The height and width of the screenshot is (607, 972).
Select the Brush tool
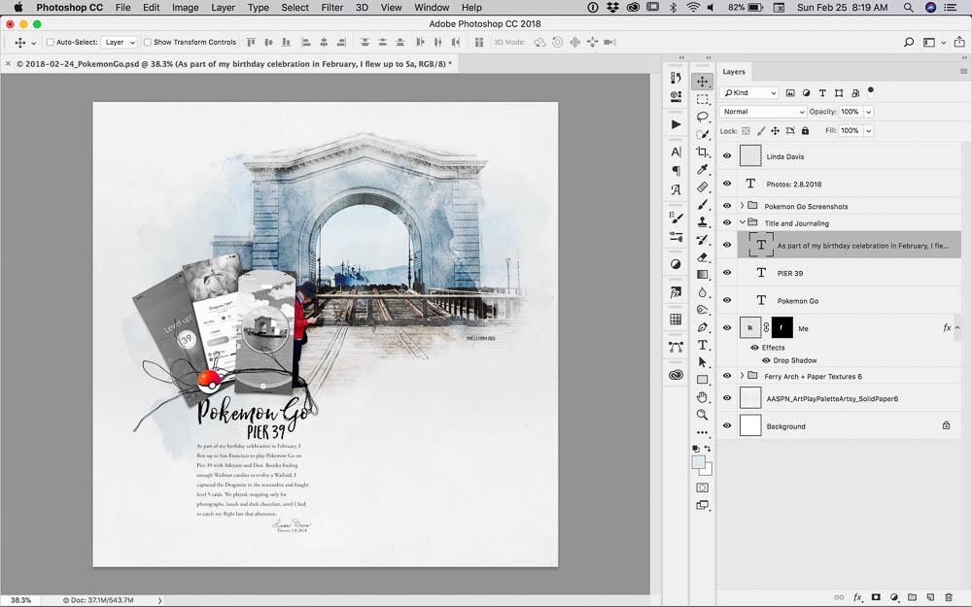tap(702, 204)
